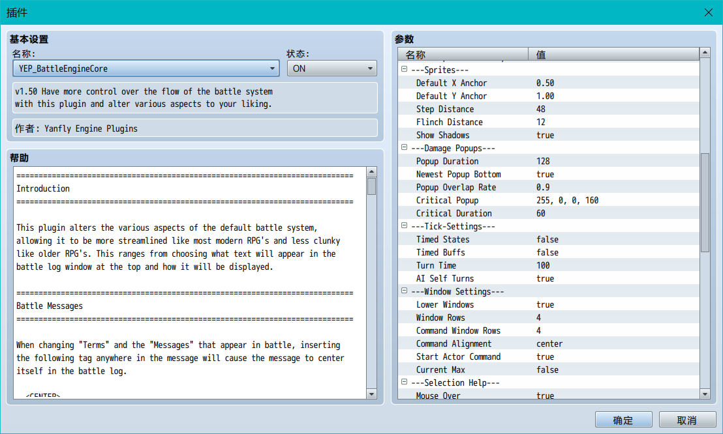Select the Critical Duration parameter
This screenshot has height=434, width=723.
pos(549,213)
